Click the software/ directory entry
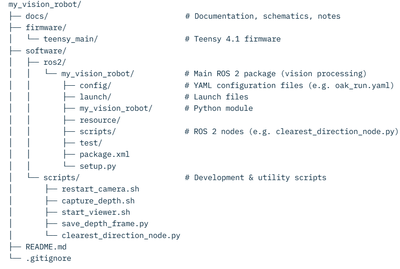This screenshot has width=400, height=269. coord(46,51)
